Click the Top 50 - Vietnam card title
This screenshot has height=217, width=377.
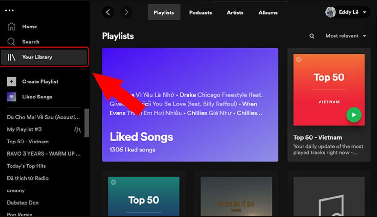click(317, 138)
